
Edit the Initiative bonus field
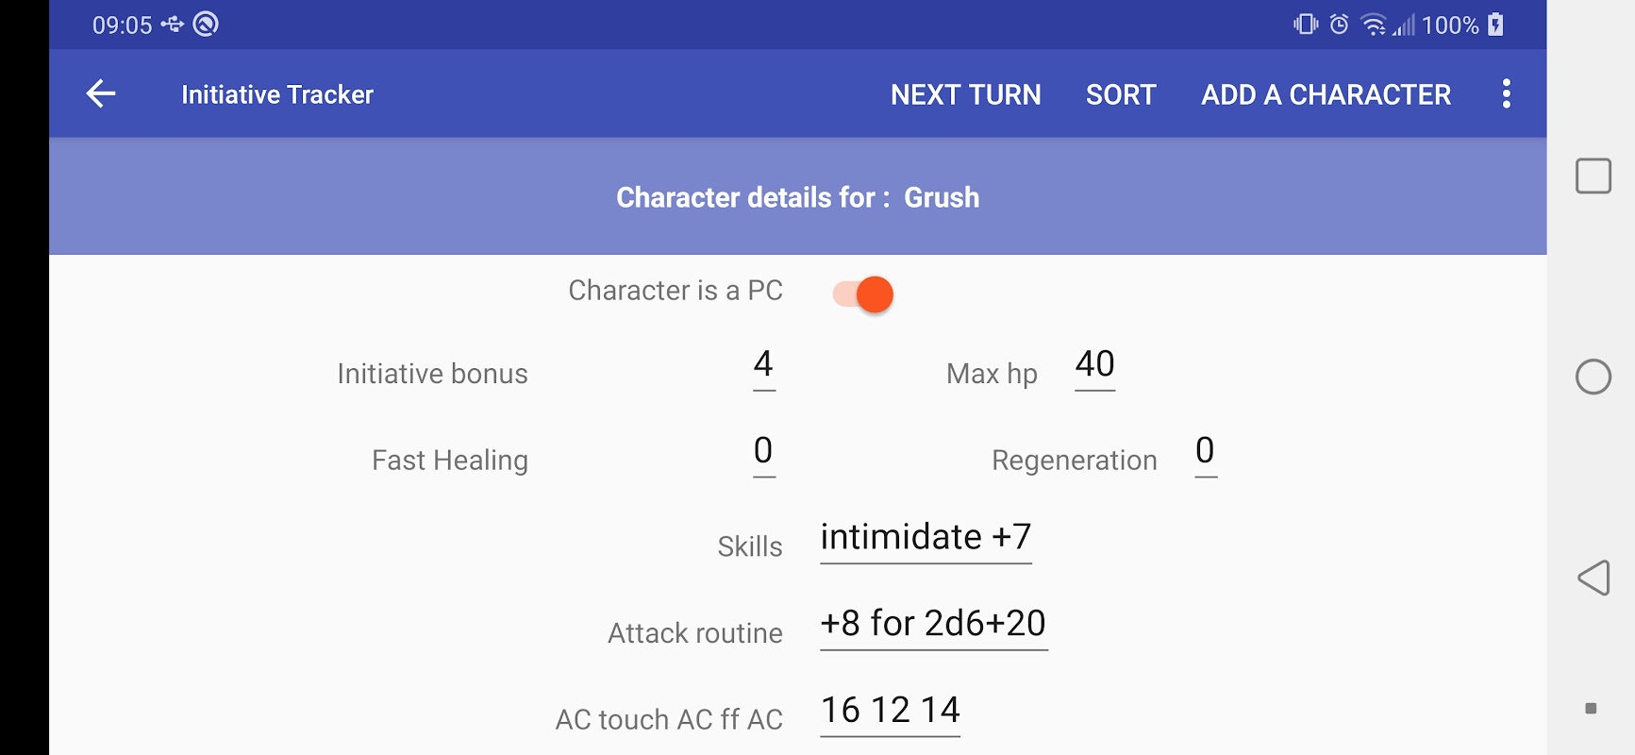click(x=764, y=367)
